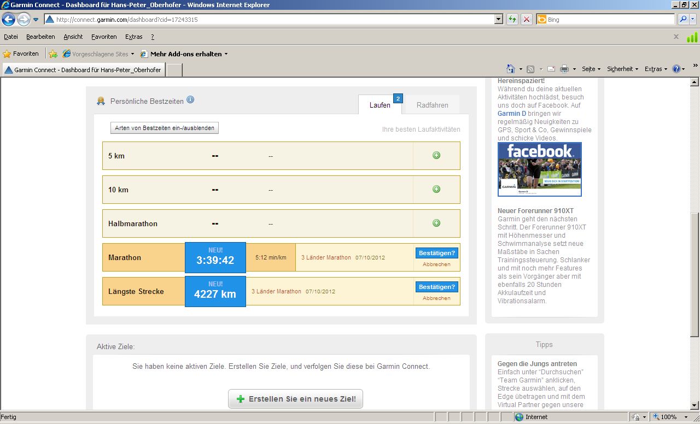Click info icon beside Persönliche Bestzeiten
This screenshot has height=424, width=700.
[190, 100]
